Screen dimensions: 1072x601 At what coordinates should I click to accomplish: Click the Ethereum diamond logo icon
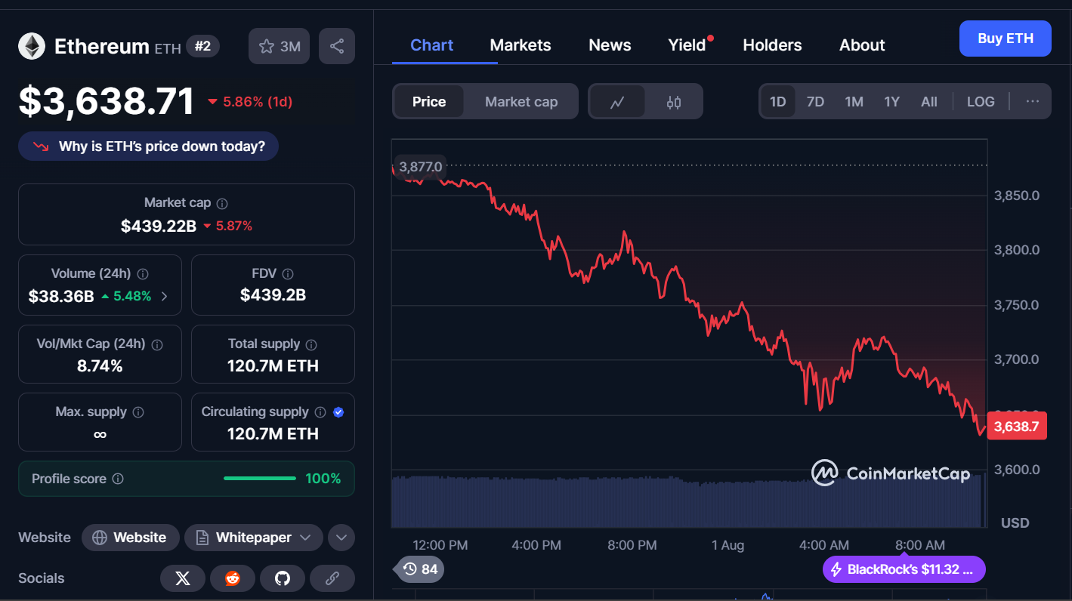32,46
